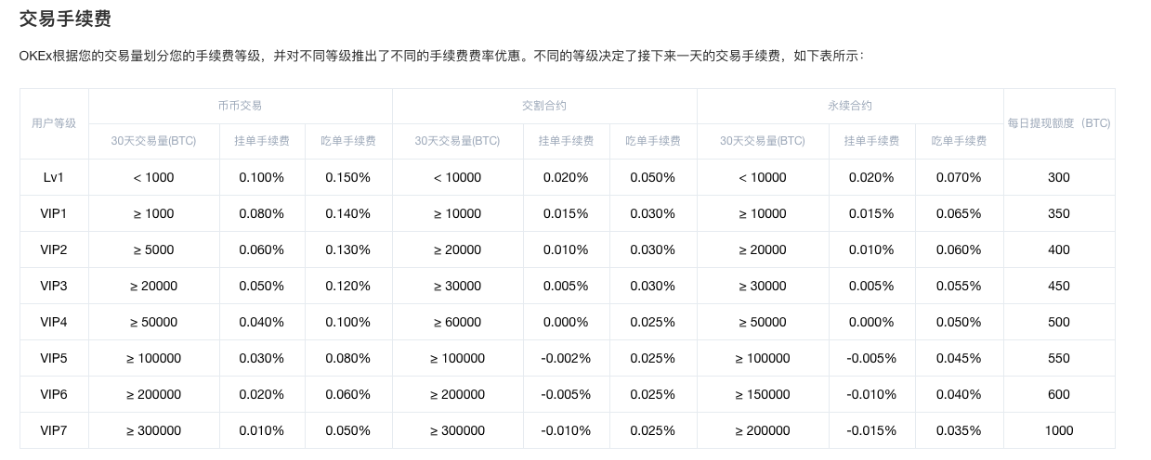Click VIP1 币币交易 taker fee 0.140%

(348, 213)
